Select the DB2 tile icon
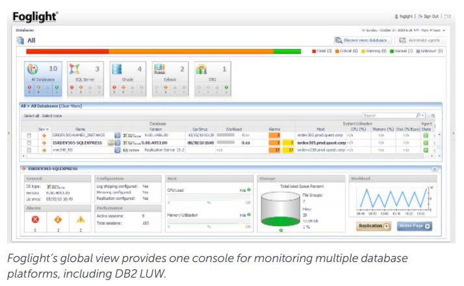464x286 pixels. 201,69
